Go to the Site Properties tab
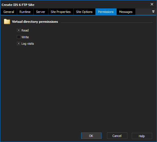The width and height of the screenshot is (157, 142). pyautogui.click(x=61, y=12)
